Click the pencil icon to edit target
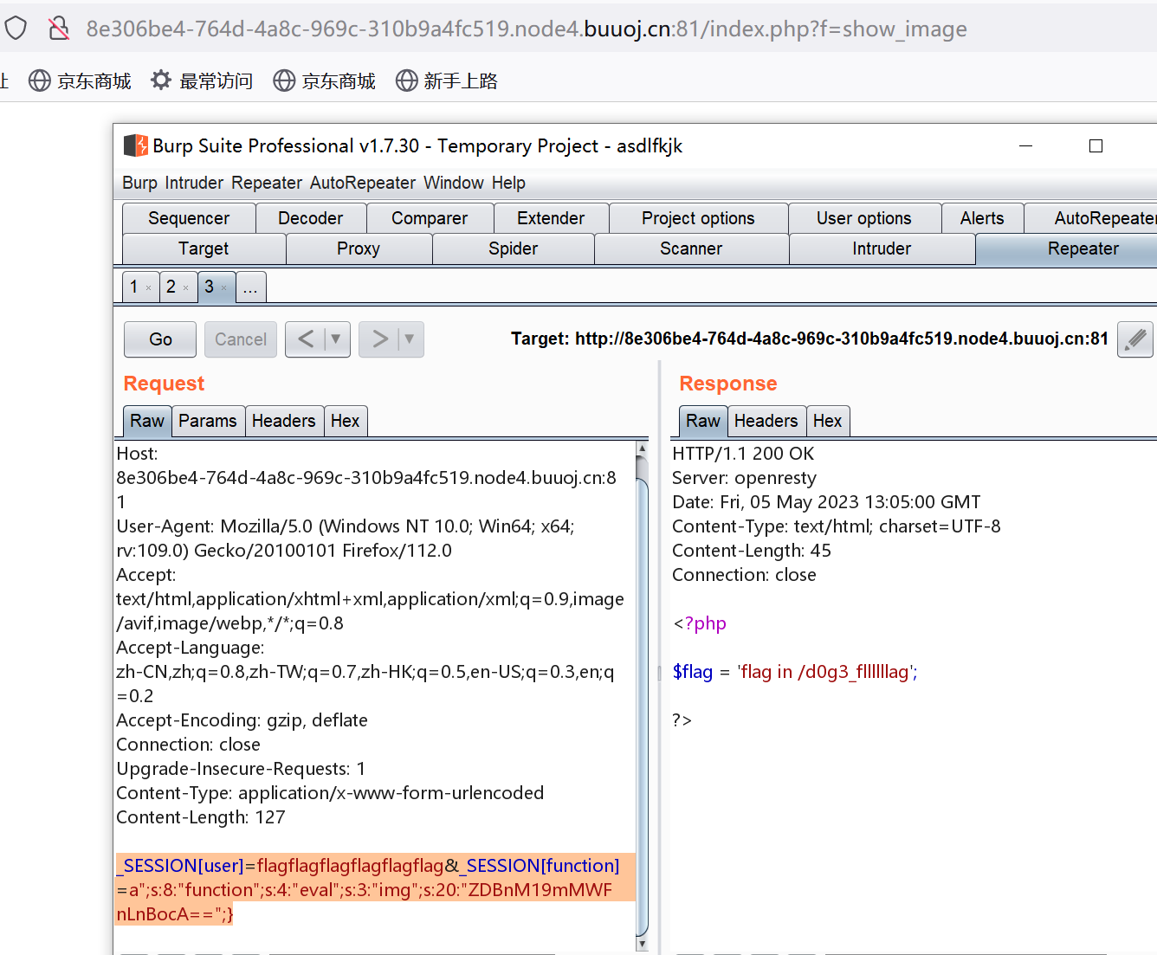 [1135, 339]
